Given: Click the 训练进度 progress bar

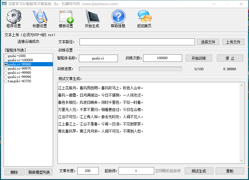Looking at the screenshot, I should click(130, 69).
